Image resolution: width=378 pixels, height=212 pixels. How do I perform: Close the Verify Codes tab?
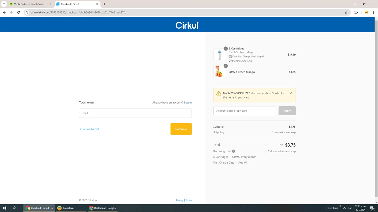coord(50,4)
